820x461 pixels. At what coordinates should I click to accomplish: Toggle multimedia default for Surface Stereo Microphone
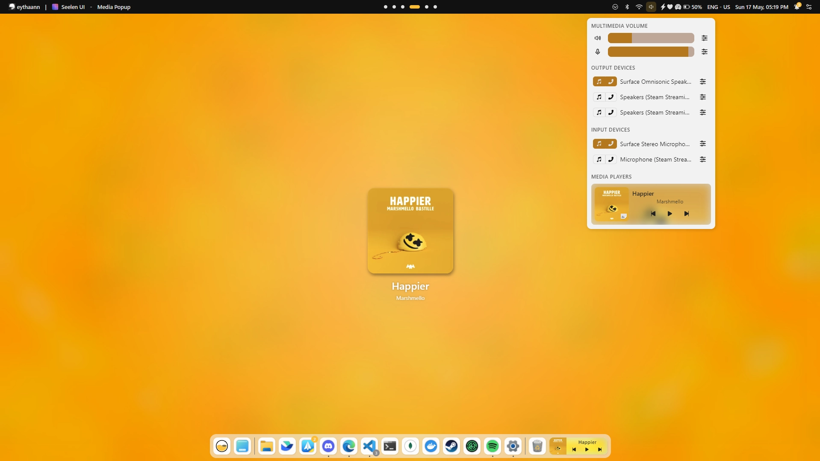pyautogui.click(x=599, y=144)
